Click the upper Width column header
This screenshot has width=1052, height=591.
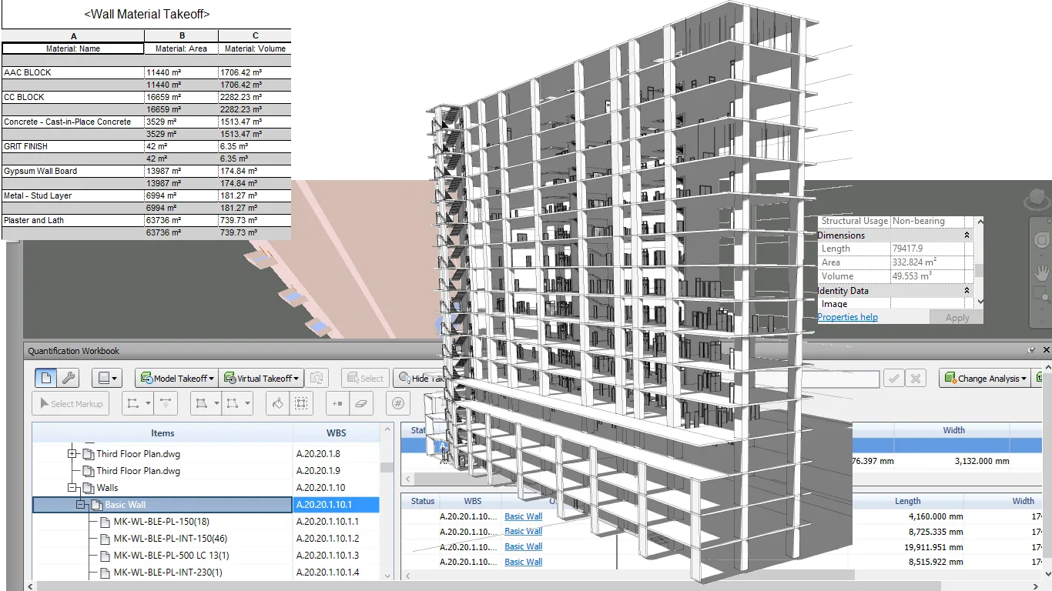[x=953, y=430]
